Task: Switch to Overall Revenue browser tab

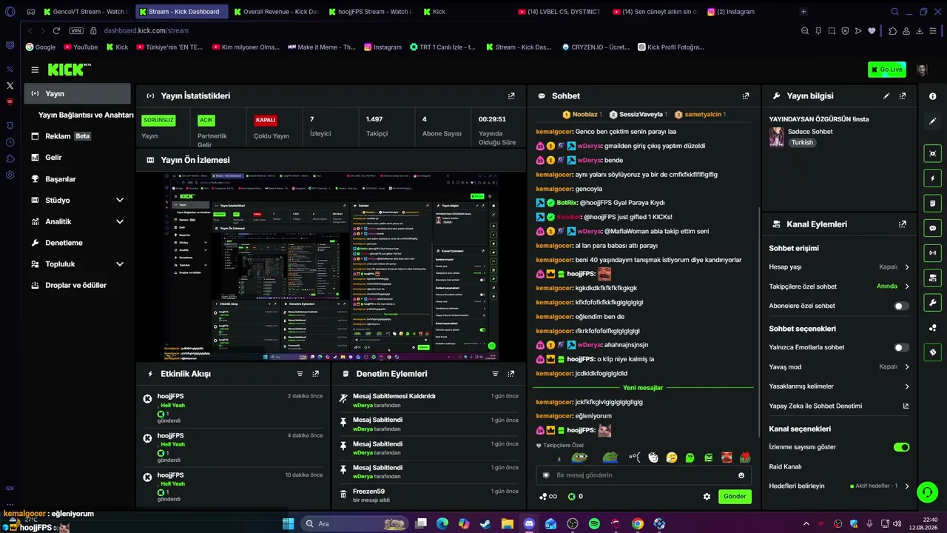Action: tap(275, 12)
